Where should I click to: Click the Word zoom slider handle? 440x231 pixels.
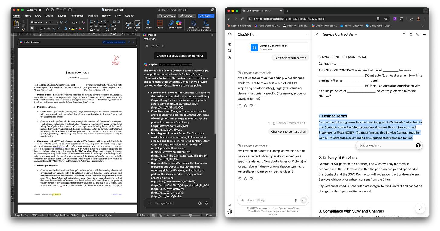[x=190, y=215]
